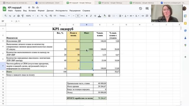
Task: Open the Справка menu
Action: point(86,11)
